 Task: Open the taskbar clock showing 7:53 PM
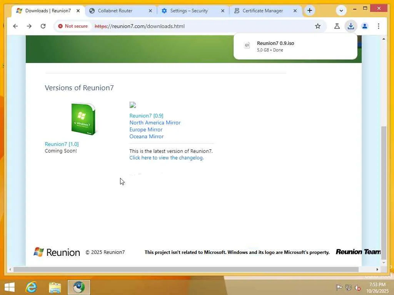(x=377, y=288)
